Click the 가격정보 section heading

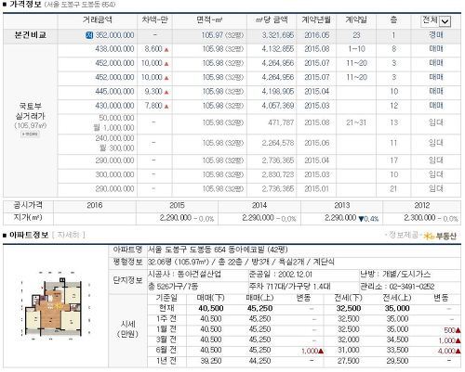point(25,4)
